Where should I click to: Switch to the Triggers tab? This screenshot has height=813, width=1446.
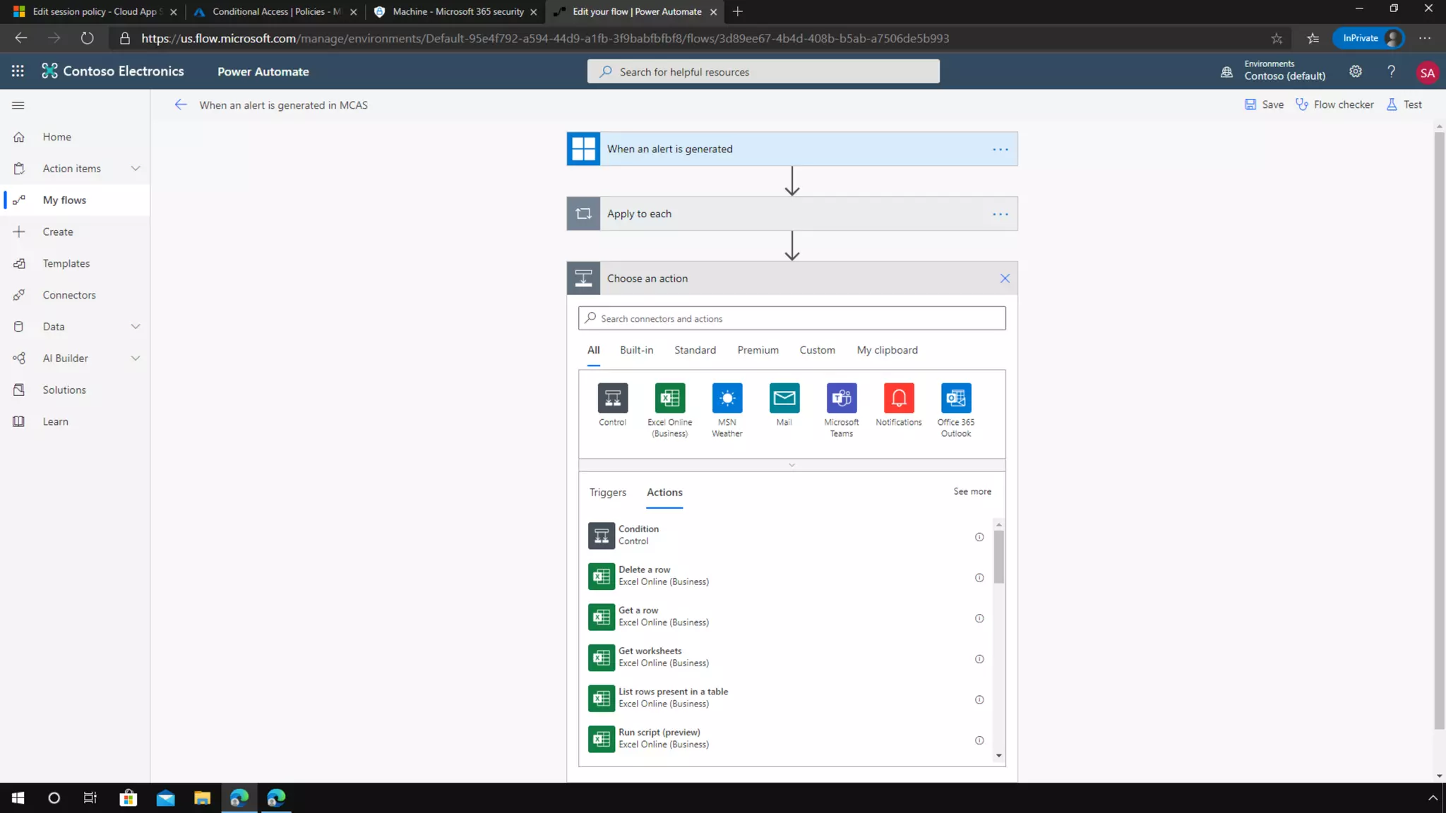(x=607, y=493)
